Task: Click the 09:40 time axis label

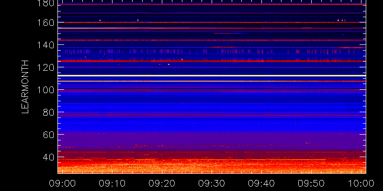Action: pos(261,183)
